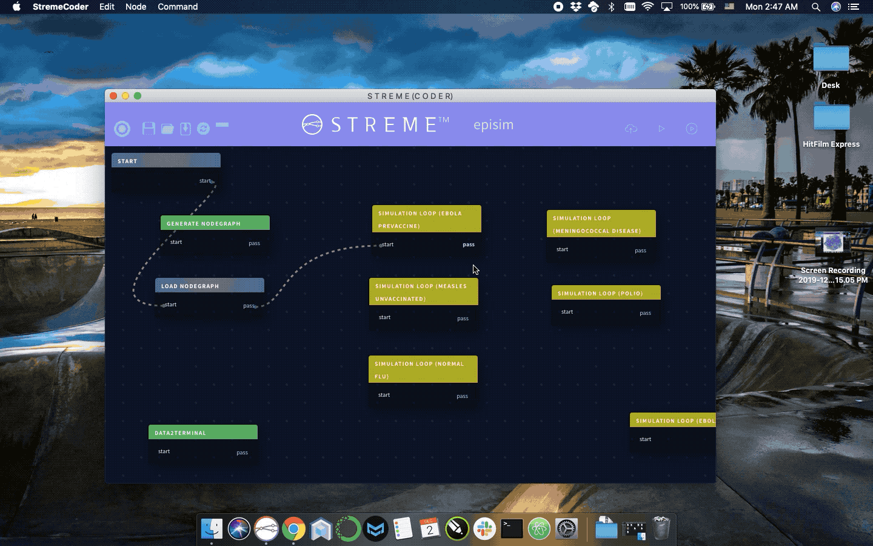Select the Data2Terminal node header
The image size is (873, 546).
[x=203, y=433]
